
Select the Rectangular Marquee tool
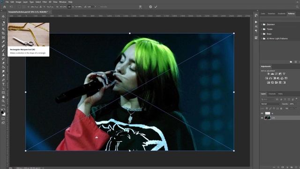point(3,21)
